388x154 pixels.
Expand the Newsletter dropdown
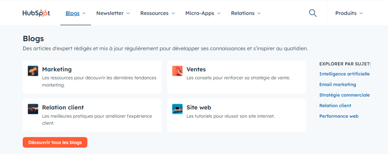[113, 13]
